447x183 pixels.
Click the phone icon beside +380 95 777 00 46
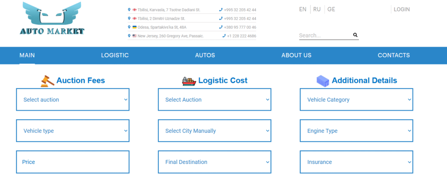(x=220, y=27)
